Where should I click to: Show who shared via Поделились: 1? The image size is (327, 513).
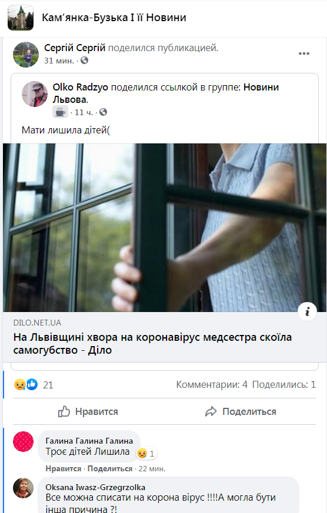point(284,384)
